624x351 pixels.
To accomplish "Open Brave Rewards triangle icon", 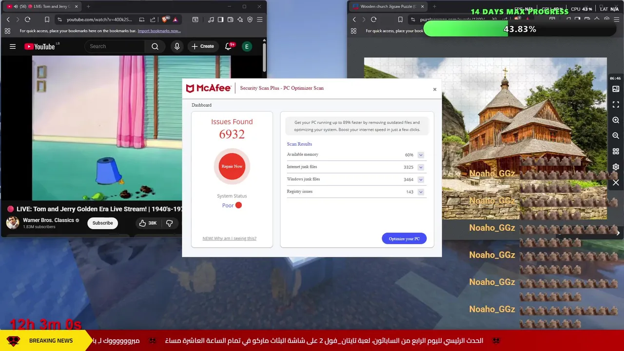I will click(x=175, y=19).
